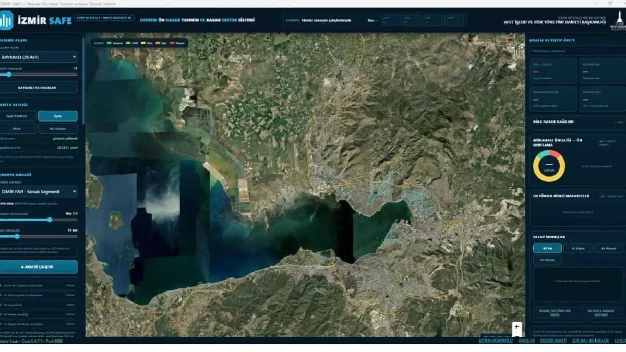Restore down the application window
Screen dimensions: 626x352
610,4
